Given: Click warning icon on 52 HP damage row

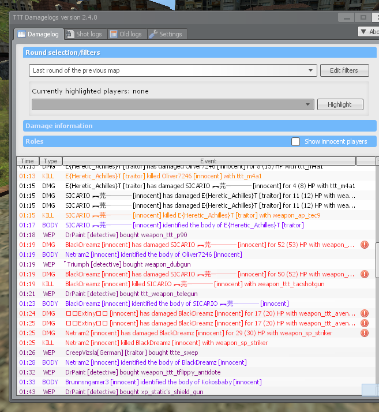Looking at the screenshot, I should tap(364, 245).
